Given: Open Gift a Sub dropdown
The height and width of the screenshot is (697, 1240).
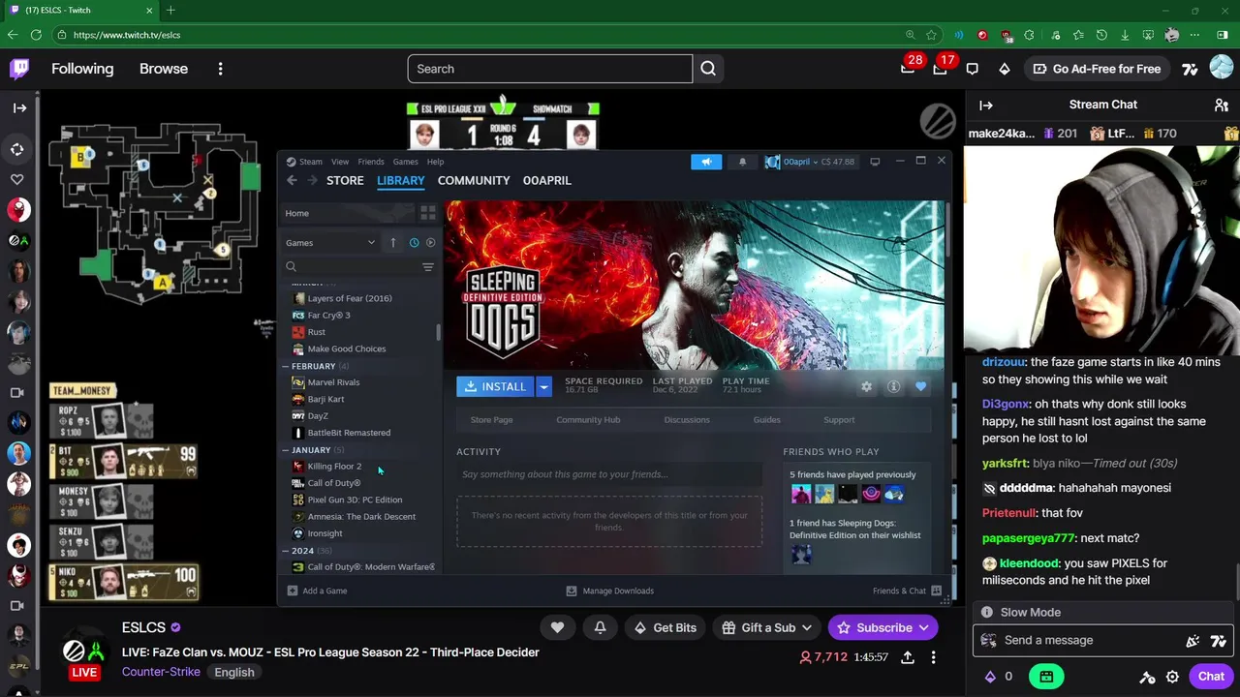Looking at the screenshot, I should pyautogui.click(x=768, y=627).
